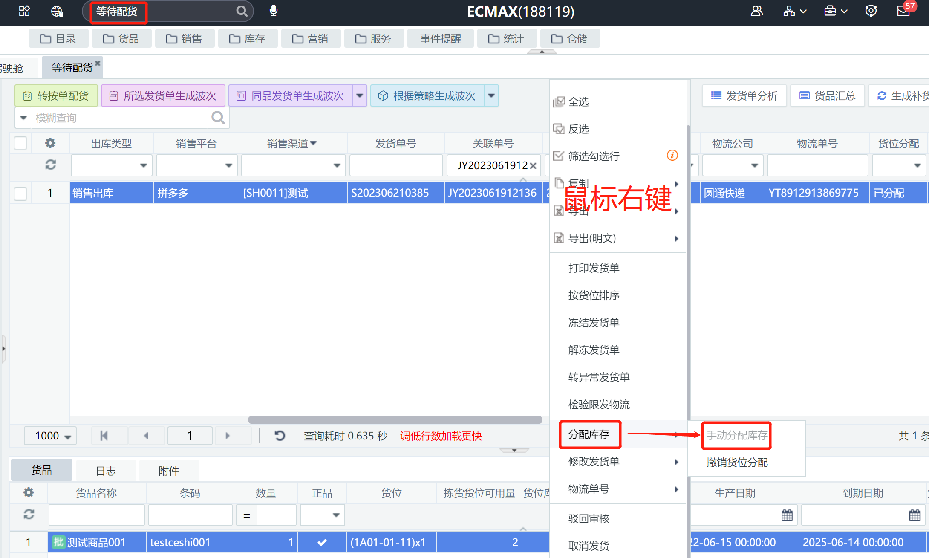Select 打印发货单 menu item
This screenshot has height=558, width=929.
coord(617,268)
